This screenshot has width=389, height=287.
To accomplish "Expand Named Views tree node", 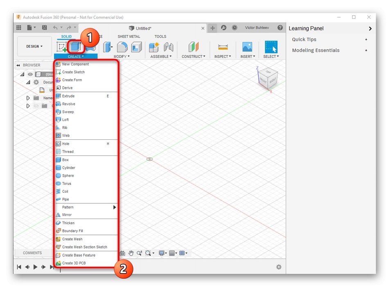I will pos(28,98).
